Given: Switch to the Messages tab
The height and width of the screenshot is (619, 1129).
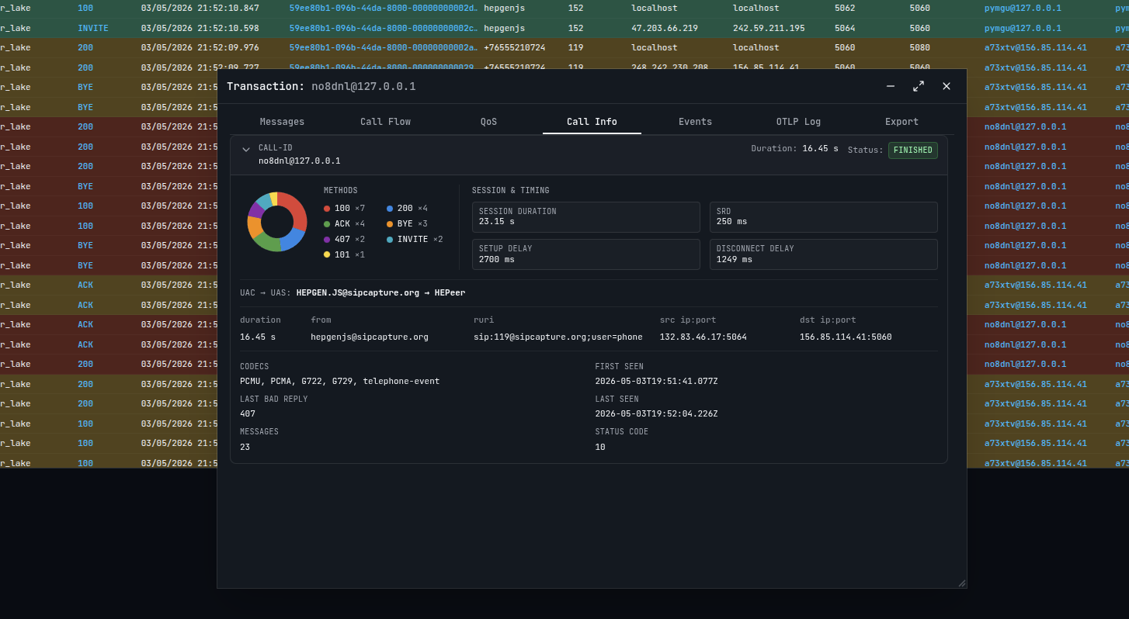Looking at the screenshot, I should tap(282, 122).
